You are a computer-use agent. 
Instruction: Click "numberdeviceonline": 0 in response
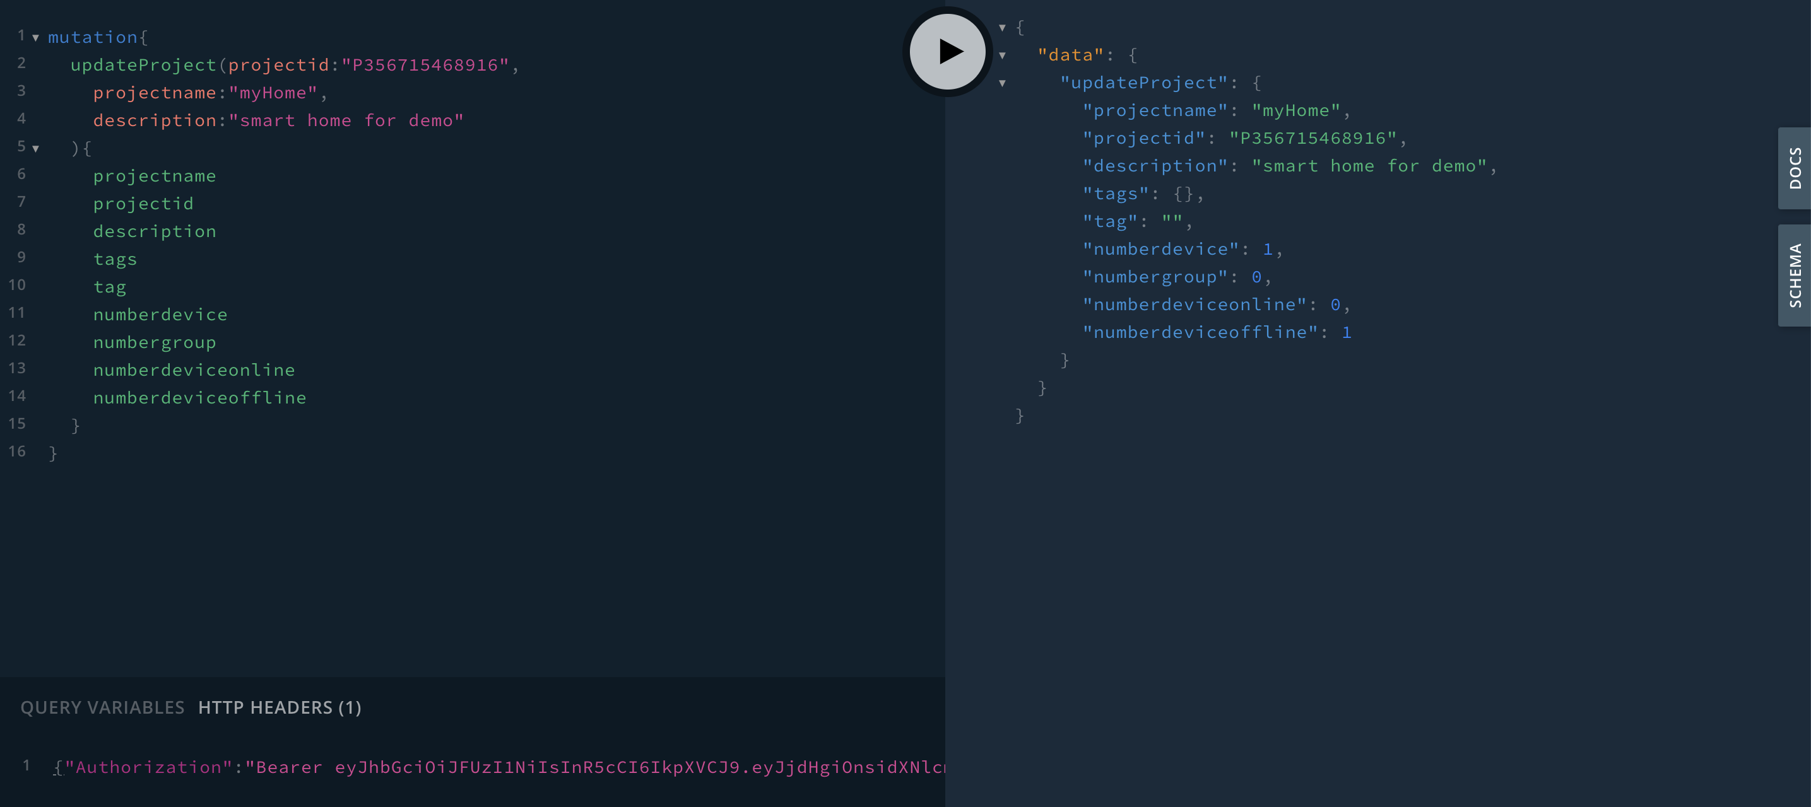tap(1216, 304)
